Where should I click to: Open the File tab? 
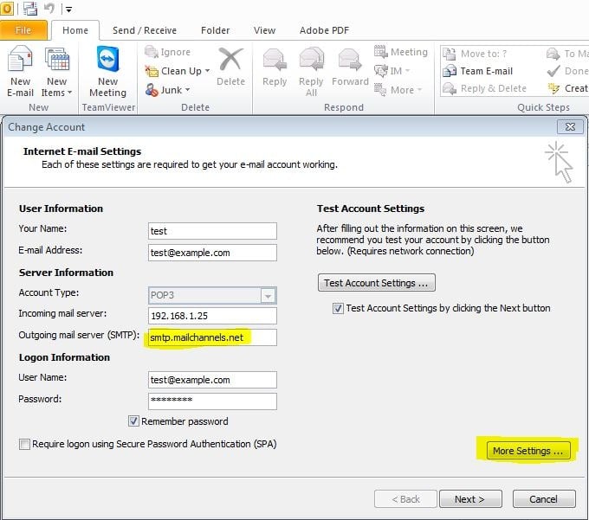point(23,30)
